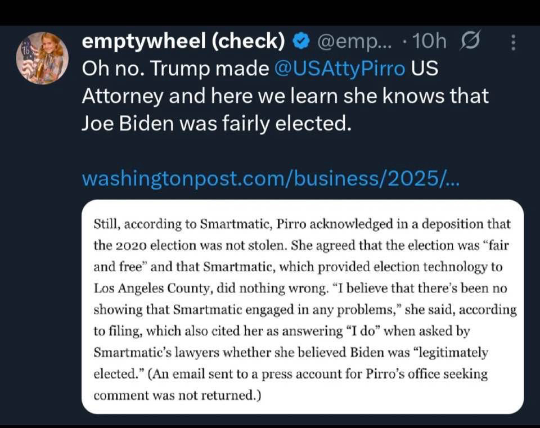Click the tweet text 'Joe Biden was fairly elected.'
540x428 pixels.
point(217,123)
